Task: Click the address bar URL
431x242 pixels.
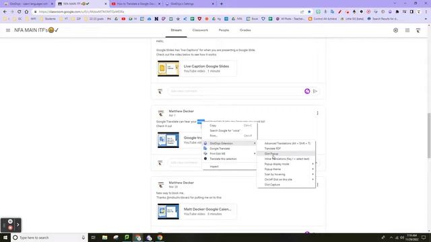Action: [81, 12]
